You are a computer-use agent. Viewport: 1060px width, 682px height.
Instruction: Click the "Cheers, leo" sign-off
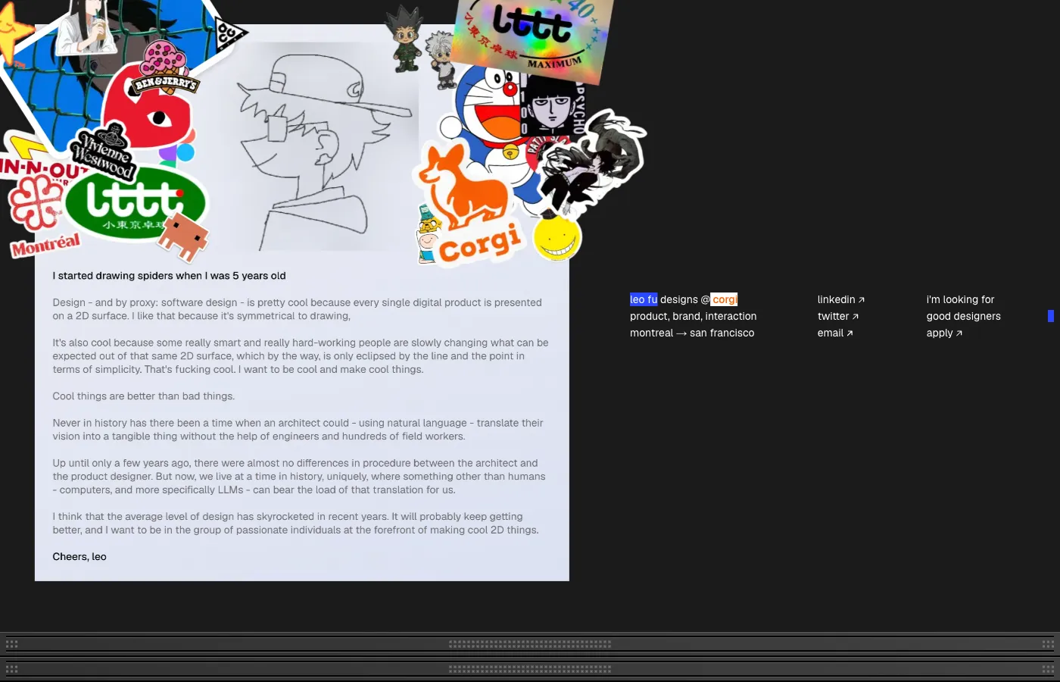[79, 556]
